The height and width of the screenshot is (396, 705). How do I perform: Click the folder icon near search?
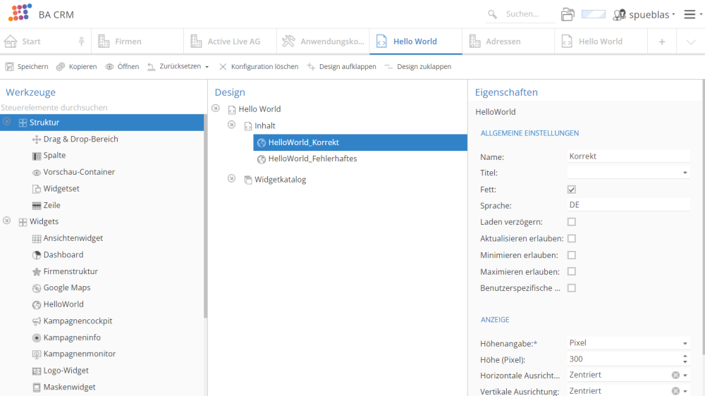tap(568, 14)
